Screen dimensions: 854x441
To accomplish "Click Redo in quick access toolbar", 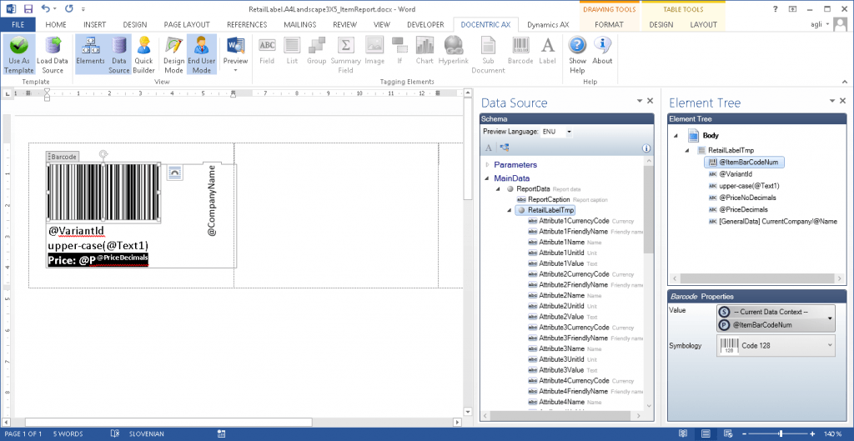I will tap(68, 8).
